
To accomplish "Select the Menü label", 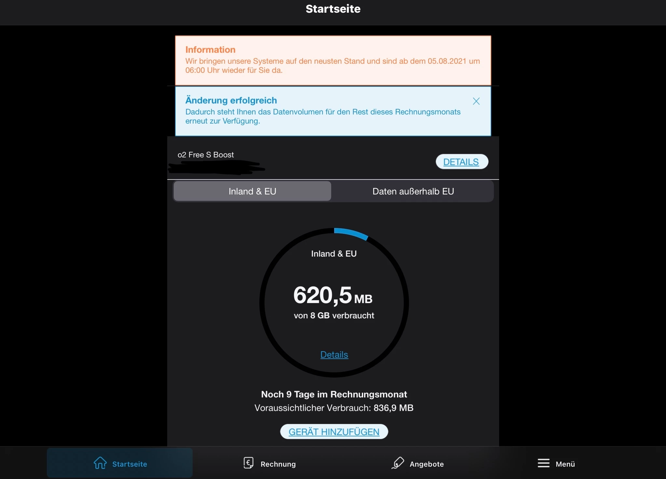I will click(x=565, y=464).
